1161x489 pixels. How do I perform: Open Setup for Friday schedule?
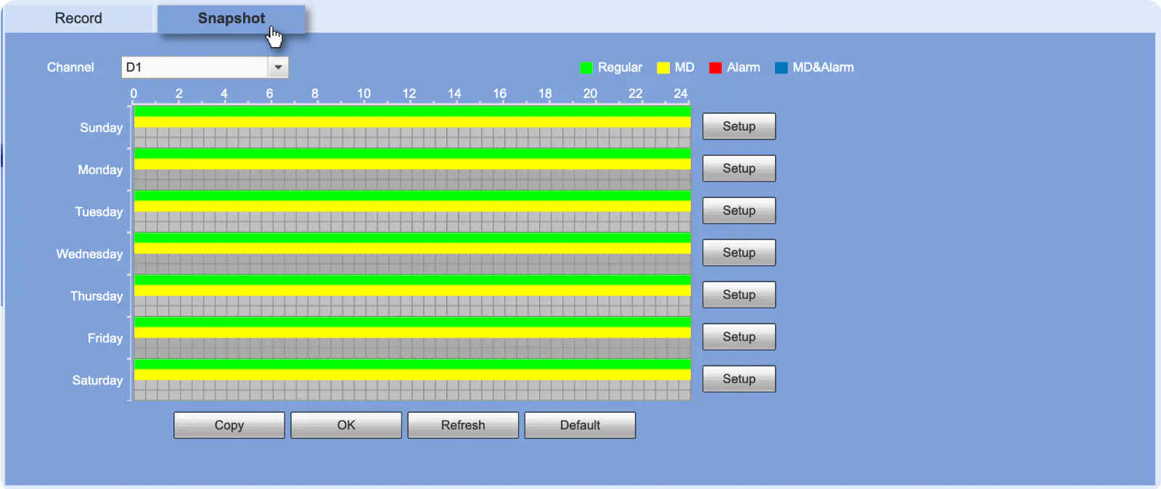739,337
